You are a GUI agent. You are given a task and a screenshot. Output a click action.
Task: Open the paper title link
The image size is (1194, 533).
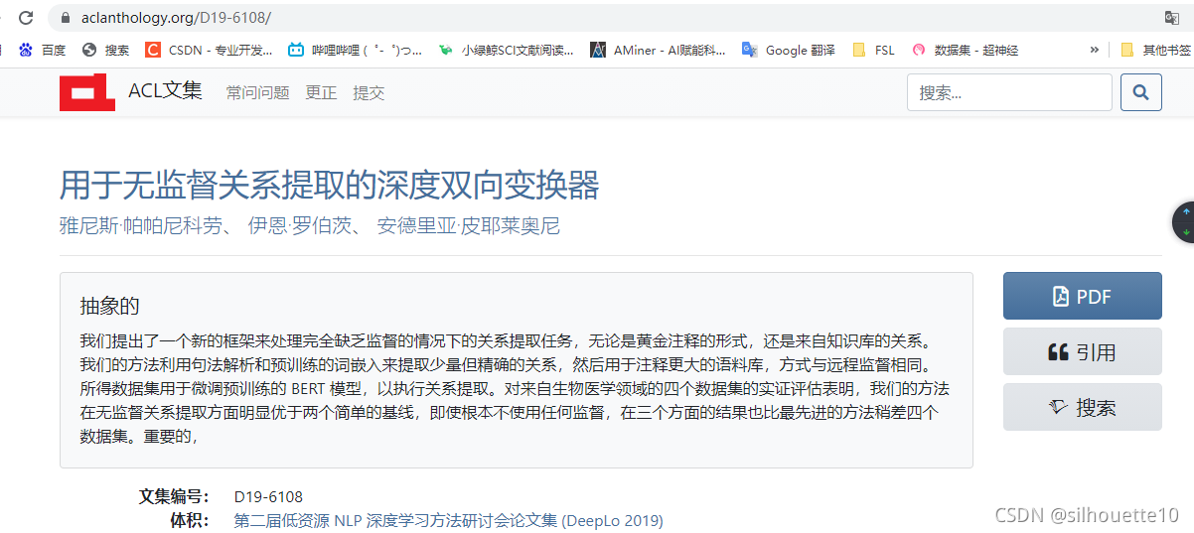330,185
